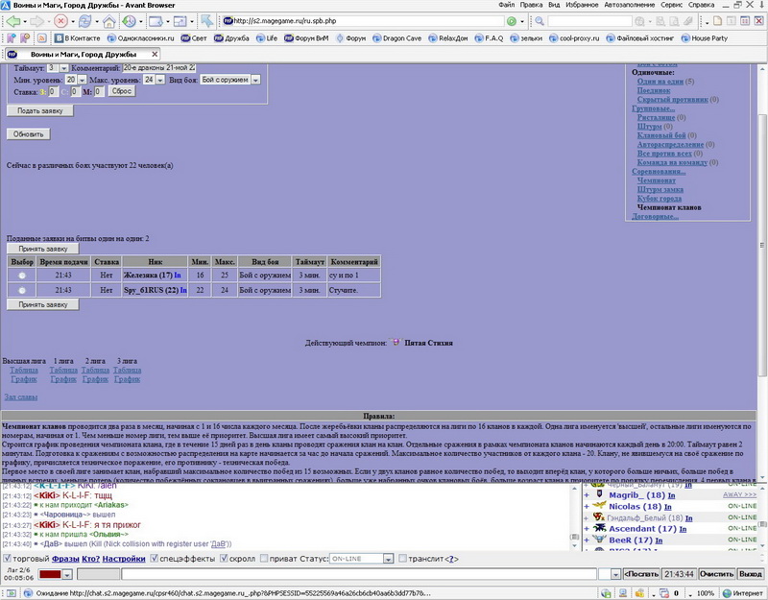
Task: Open the Home page icon
Action: tap(109, 21)
